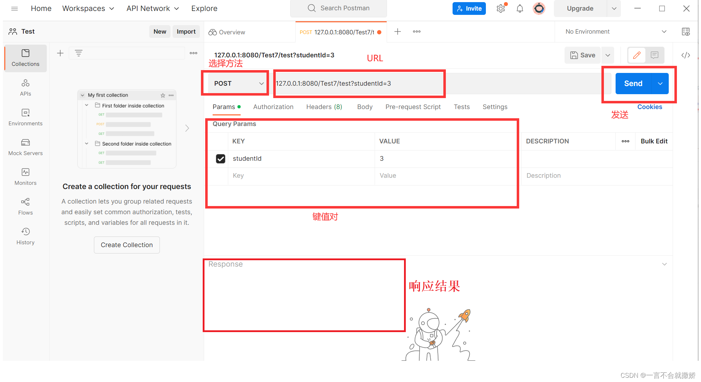The image size is (701, 382).
Task: Open the comments icon
Action: click(x=655, y=55)
